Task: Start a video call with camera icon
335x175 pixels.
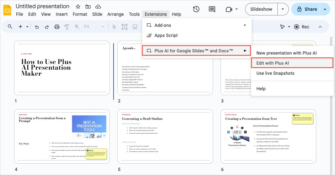Action: pyautogui.click(x=229, y=9)
